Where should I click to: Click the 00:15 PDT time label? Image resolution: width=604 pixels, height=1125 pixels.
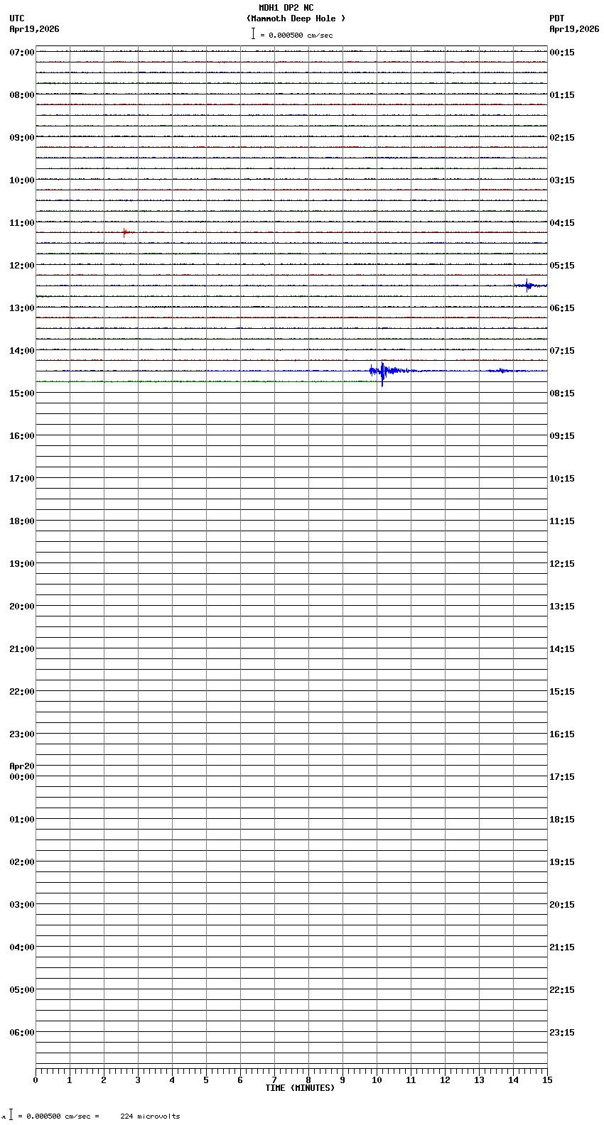(562, 53)
